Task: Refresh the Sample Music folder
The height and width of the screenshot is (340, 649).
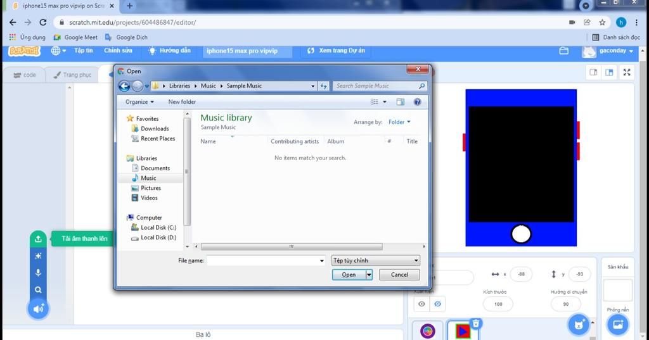Action: 324,86
